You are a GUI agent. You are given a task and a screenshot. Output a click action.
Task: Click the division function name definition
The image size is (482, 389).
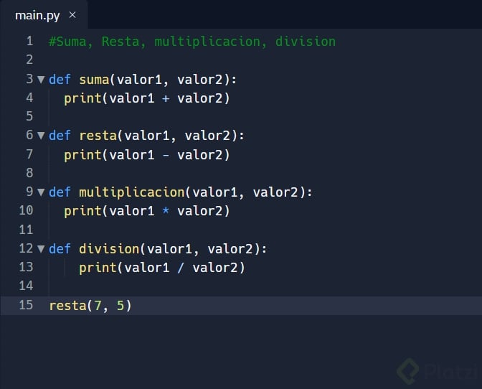pos(109,248)
